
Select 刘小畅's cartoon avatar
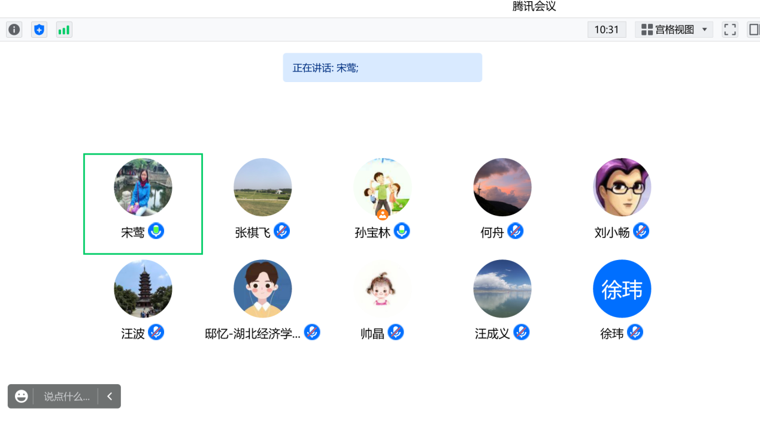coord(622,187)
